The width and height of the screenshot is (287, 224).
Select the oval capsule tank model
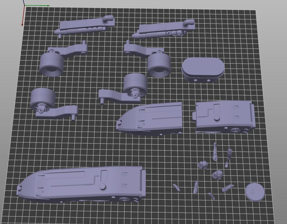pos(203,70)
